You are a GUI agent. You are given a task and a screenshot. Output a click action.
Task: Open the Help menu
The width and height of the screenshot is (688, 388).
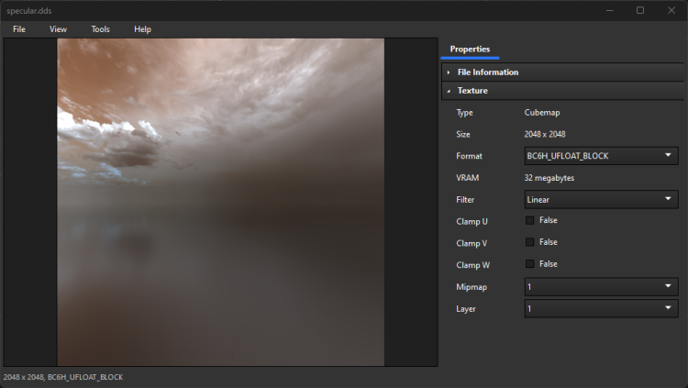142,29
